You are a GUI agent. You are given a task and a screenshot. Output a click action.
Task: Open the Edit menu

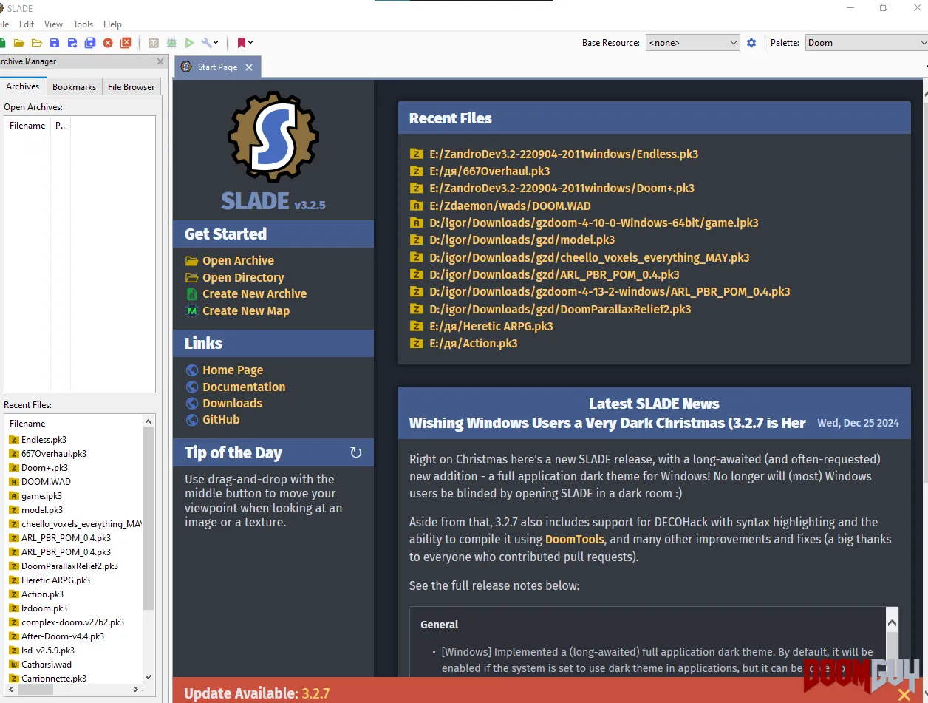click(x=27, y=24)
